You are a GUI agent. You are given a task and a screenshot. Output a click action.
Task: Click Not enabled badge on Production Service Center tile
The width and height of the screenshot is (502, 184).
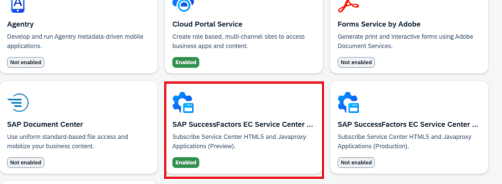pos(356,163)
